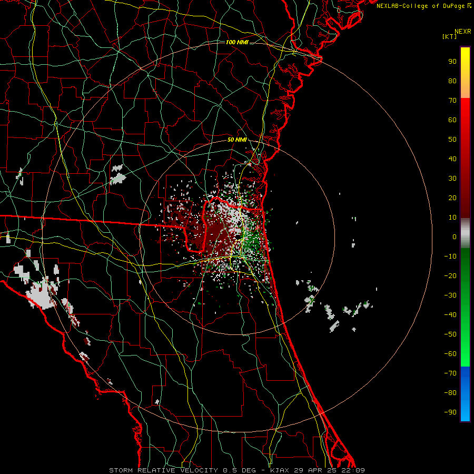The height and width of the screenshot is (474, 474).
Task: Click the -30 value on the scale
Action: tap(450, 295)
